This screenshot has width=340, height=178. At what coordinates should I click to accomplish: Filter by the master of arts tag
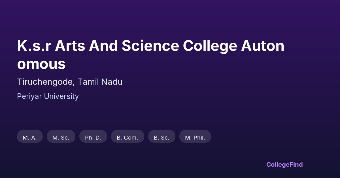(30, 136)
